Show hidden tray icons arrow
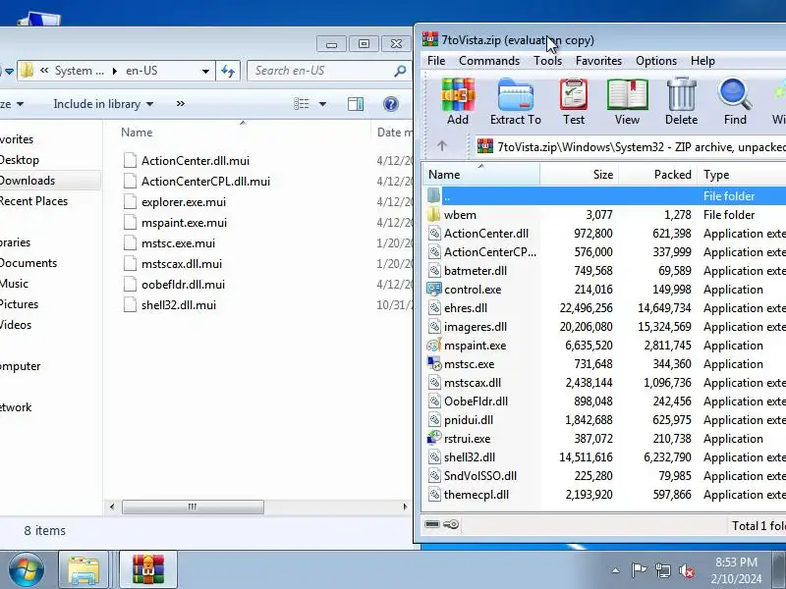 615,570
